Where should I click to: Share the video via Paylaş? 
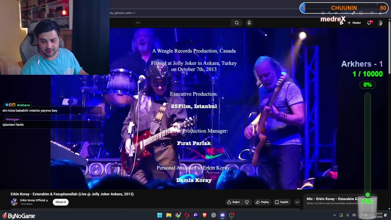[262, 202]
